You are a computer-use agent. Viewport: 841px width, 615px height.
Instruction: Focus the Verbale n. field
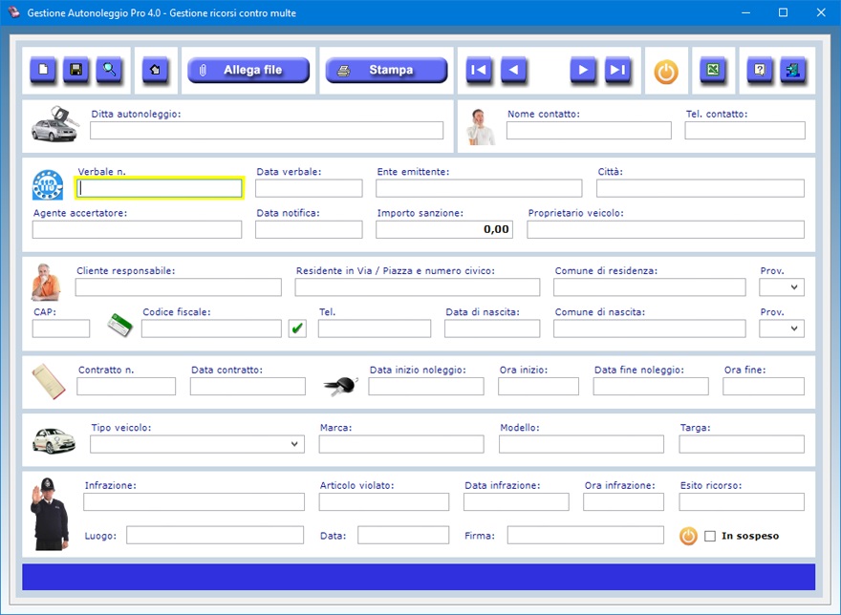(x=160, y=188)
